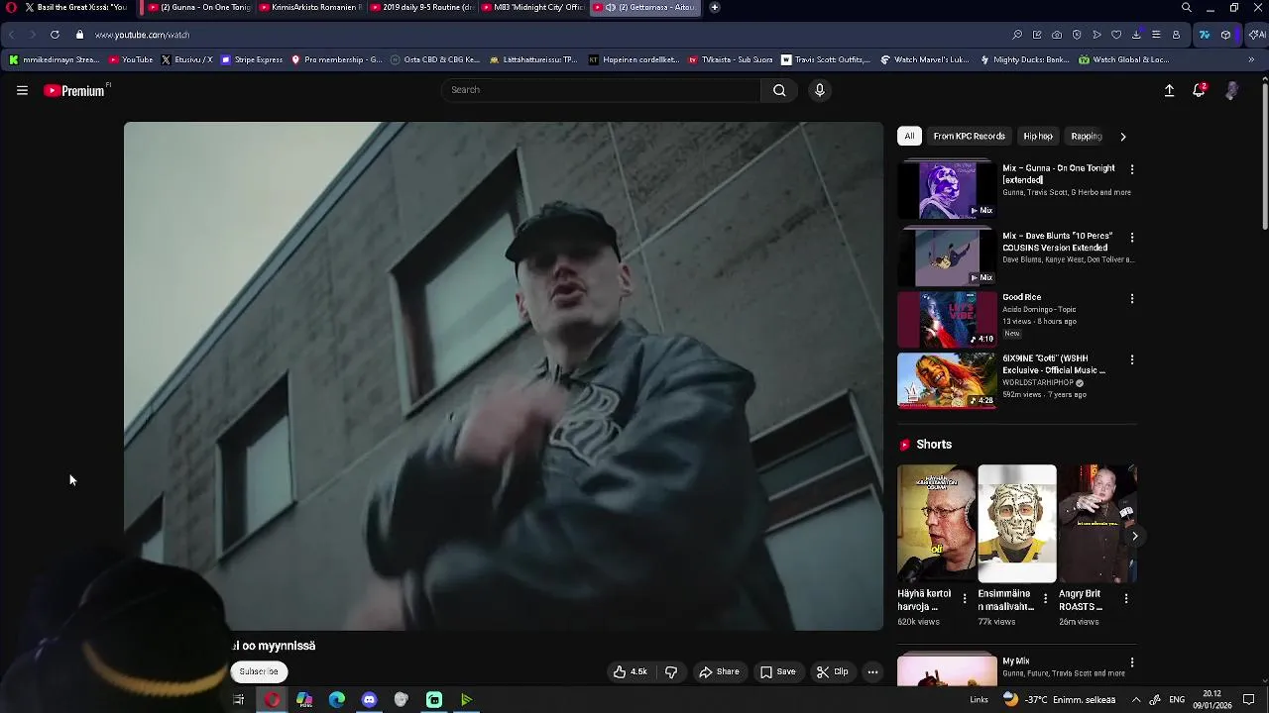The height and width of the screenshot is (713, 1269).
Task: Open the extensions cube icon
Action: [x=1226, y=35]
